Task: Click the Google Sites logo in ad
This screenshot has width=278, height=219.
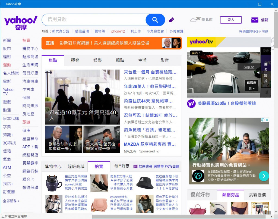Action: tap(198, 176)
